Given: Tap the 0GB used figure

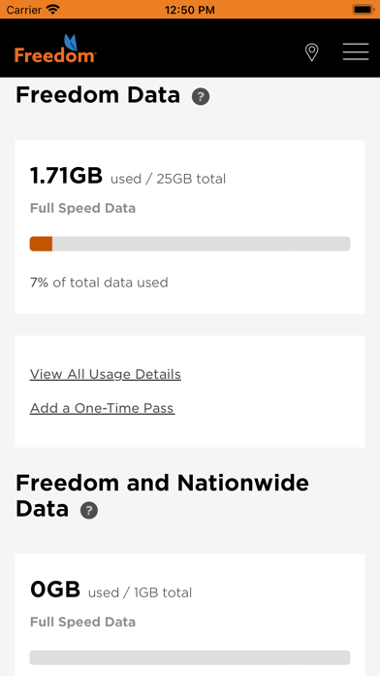Looking at the screenshot, I should point(55,590).
